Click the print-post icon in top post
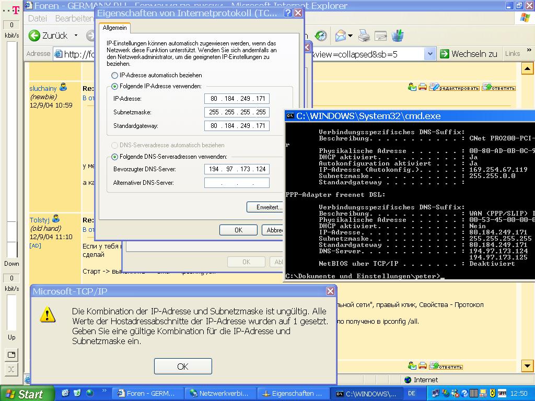 (x=423, y=87)
